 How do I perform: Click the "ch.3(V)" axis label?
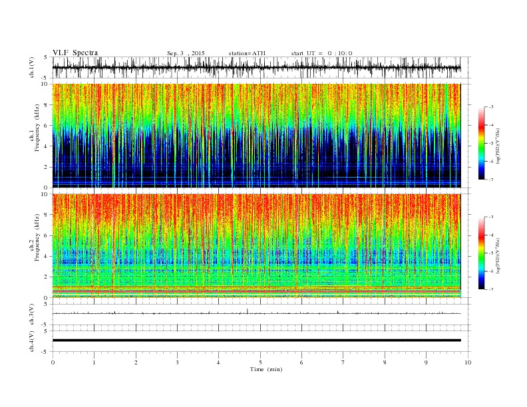[x=32, y=315]
